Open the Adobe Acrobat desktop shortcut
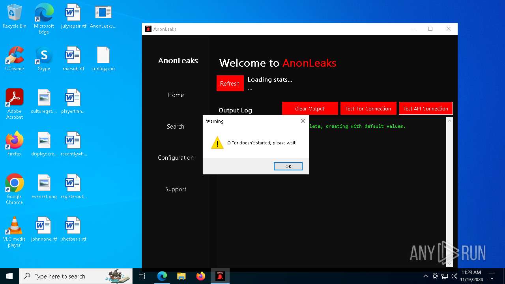 [x=15, y=104]
